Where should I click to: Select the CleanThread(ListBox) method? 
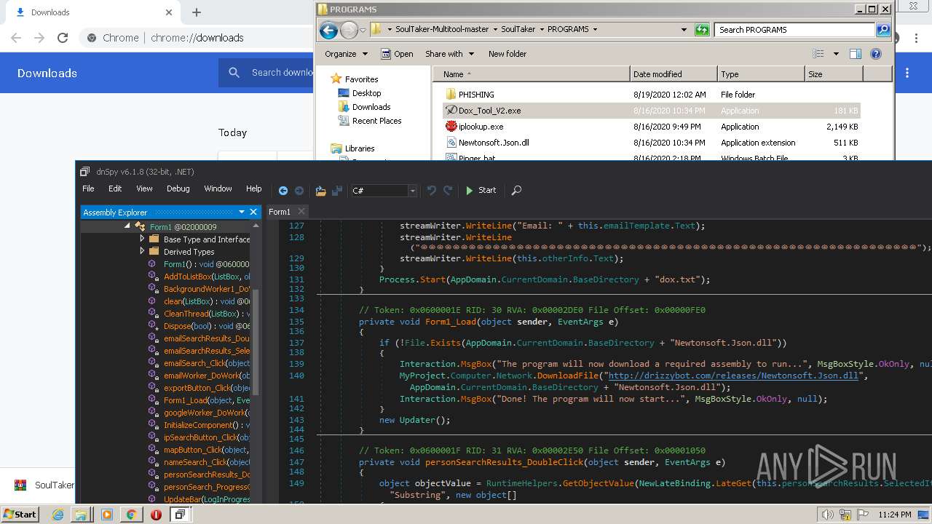pos(199,314)
